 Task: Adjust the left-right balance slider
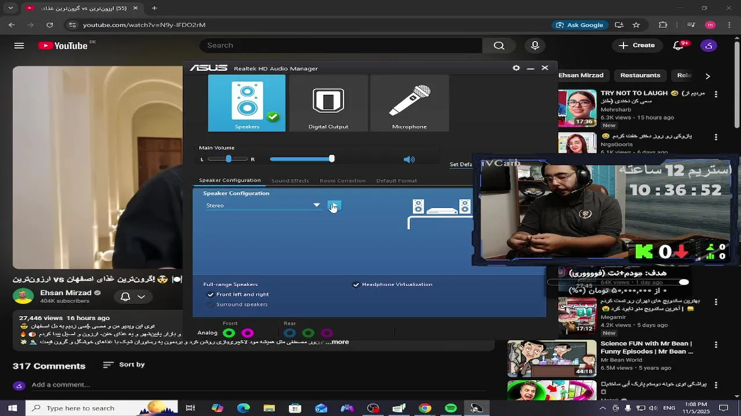[x=229, y=159]
